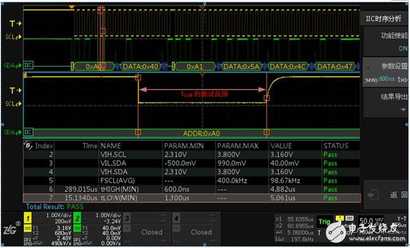Click the SDA channel marker in lower window

[14, 132]
